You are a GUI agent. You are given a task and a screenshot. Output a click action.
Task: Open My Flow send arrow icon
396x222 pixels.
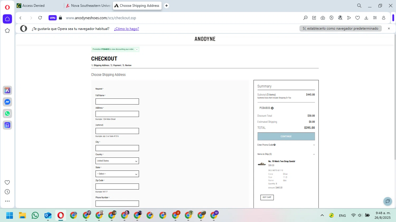[x=349, y=18]
